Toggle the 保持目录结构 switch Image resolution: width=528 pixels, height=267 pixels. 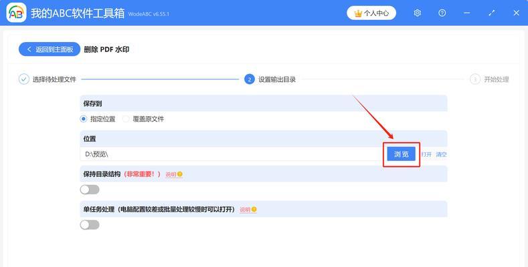90,190
